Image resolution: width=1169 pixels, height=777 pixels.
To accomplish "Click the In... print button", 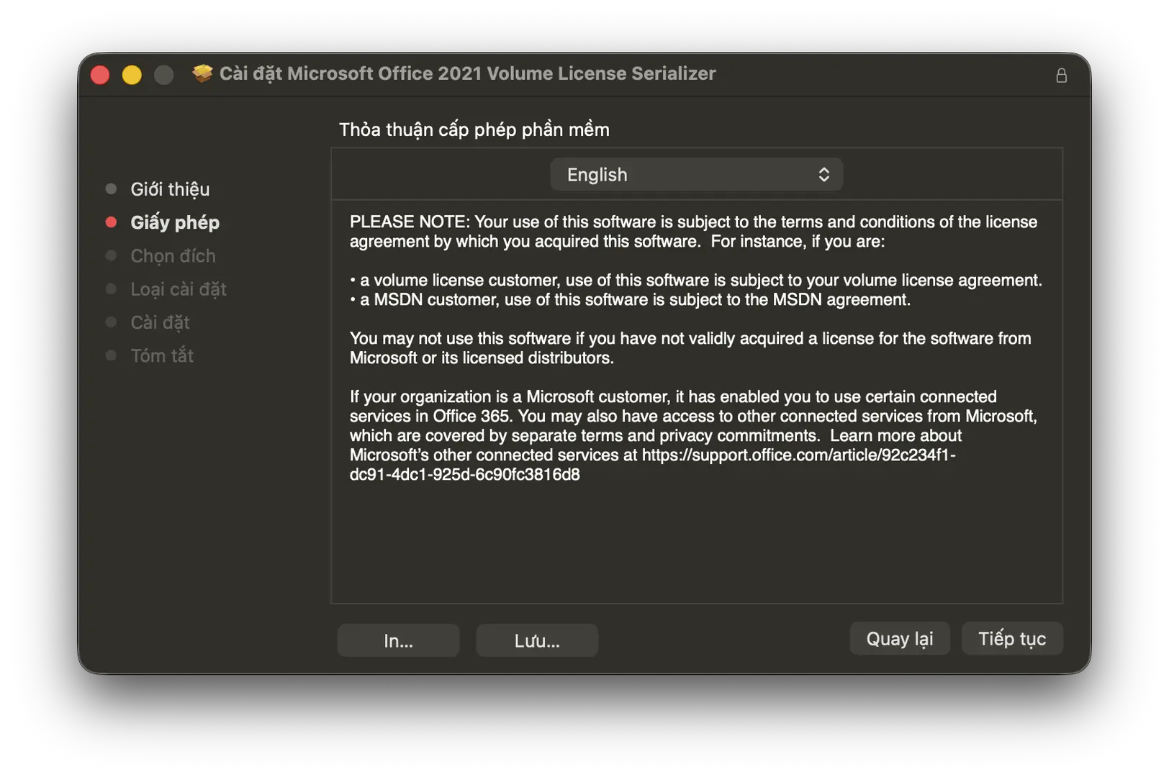I will (x=398, y=640).
